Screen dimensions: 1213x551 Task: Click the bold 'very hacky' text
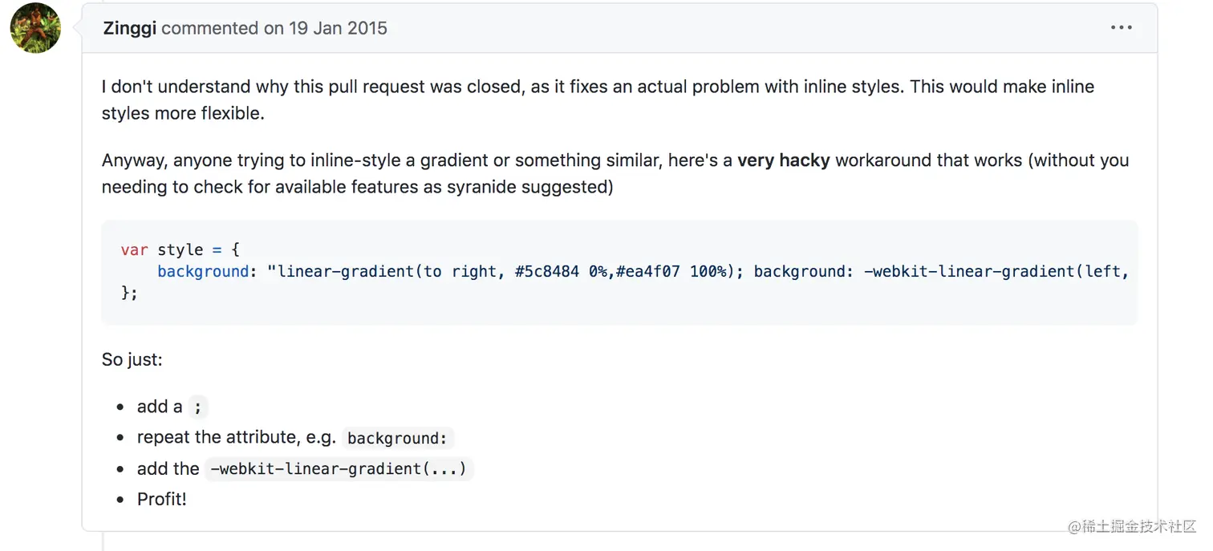783,160
